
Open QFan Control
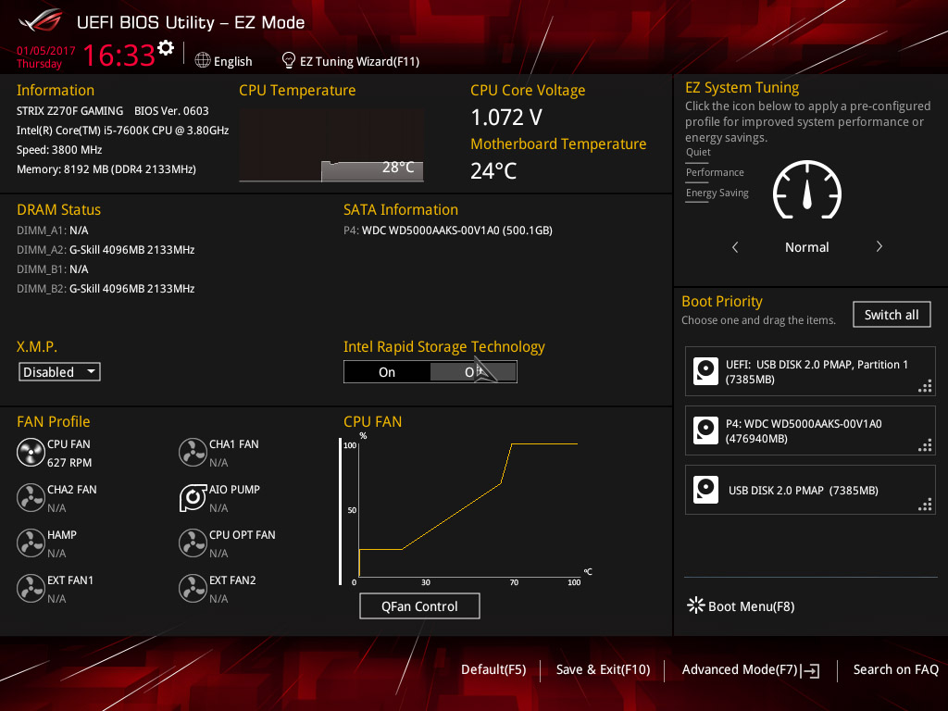(419, 605)
